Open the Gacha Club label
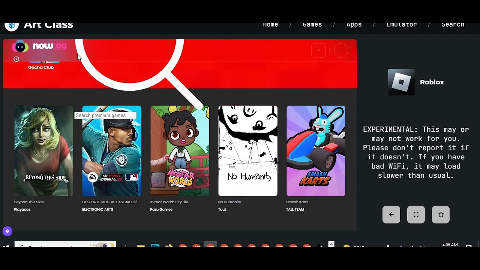Image resolution: width=480 pixels, height=270 pixels. pyautogui.click(x=41, y=67)
